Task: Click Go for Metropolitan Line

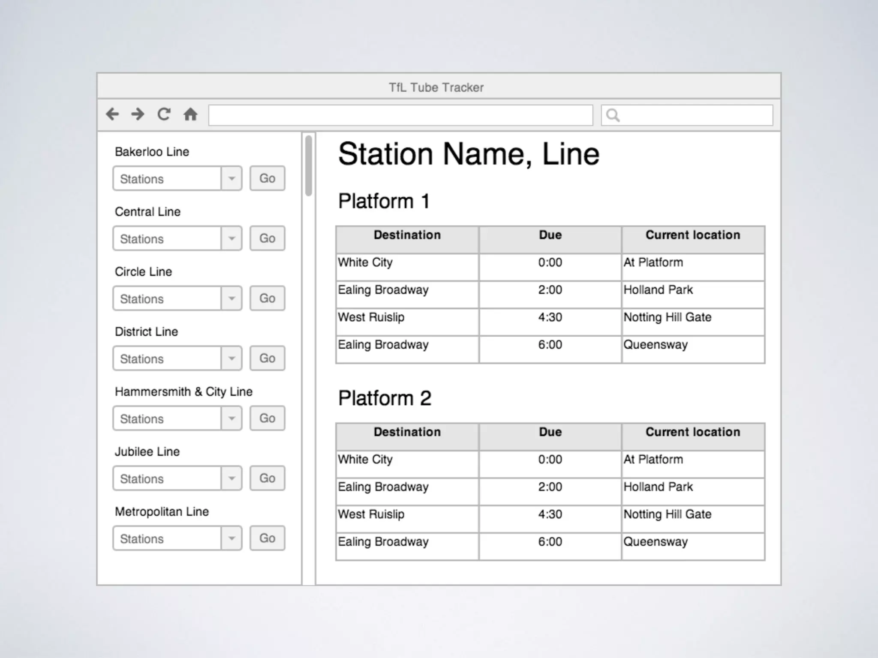Action: click(x=267, y=538)
